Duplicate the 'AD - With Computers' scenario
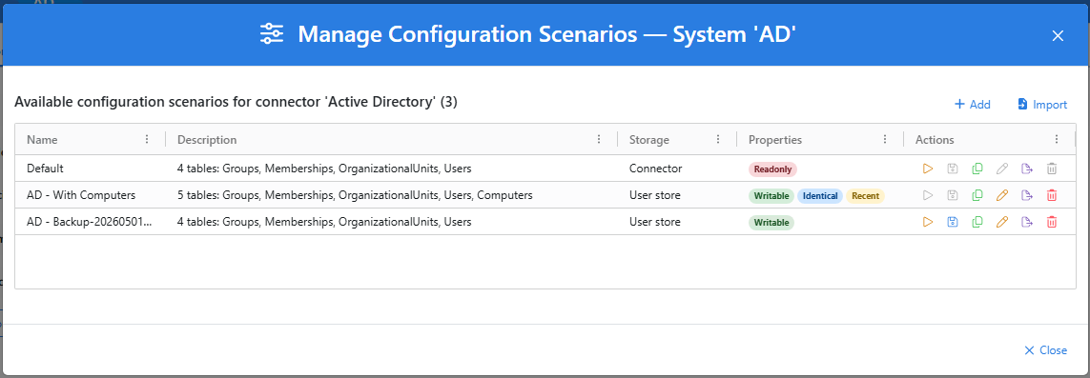Screen dimensions: 1090x378 [977, 195]
